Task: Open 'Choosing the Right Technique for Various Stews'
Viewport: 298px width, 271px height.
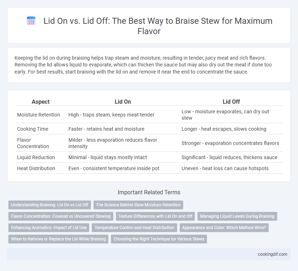Action: pos(159,239)
